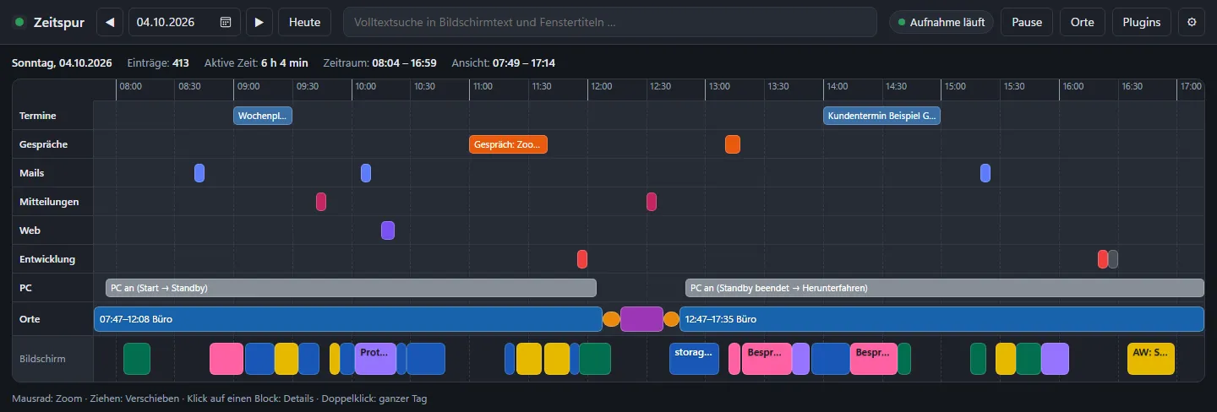
Task: Toggle the Aufnahme läuft recording indicator
Action: click(941, 23)
